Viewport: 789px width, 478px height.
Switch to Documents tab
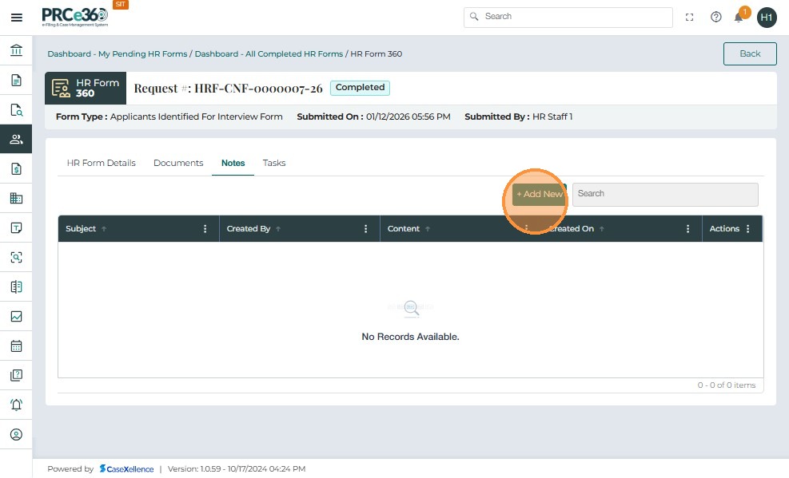178,163
